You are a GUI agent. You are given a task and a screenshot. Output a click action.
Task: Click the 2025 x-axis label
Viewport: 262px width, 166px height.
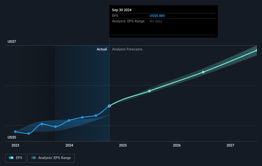tap(123, 145)
